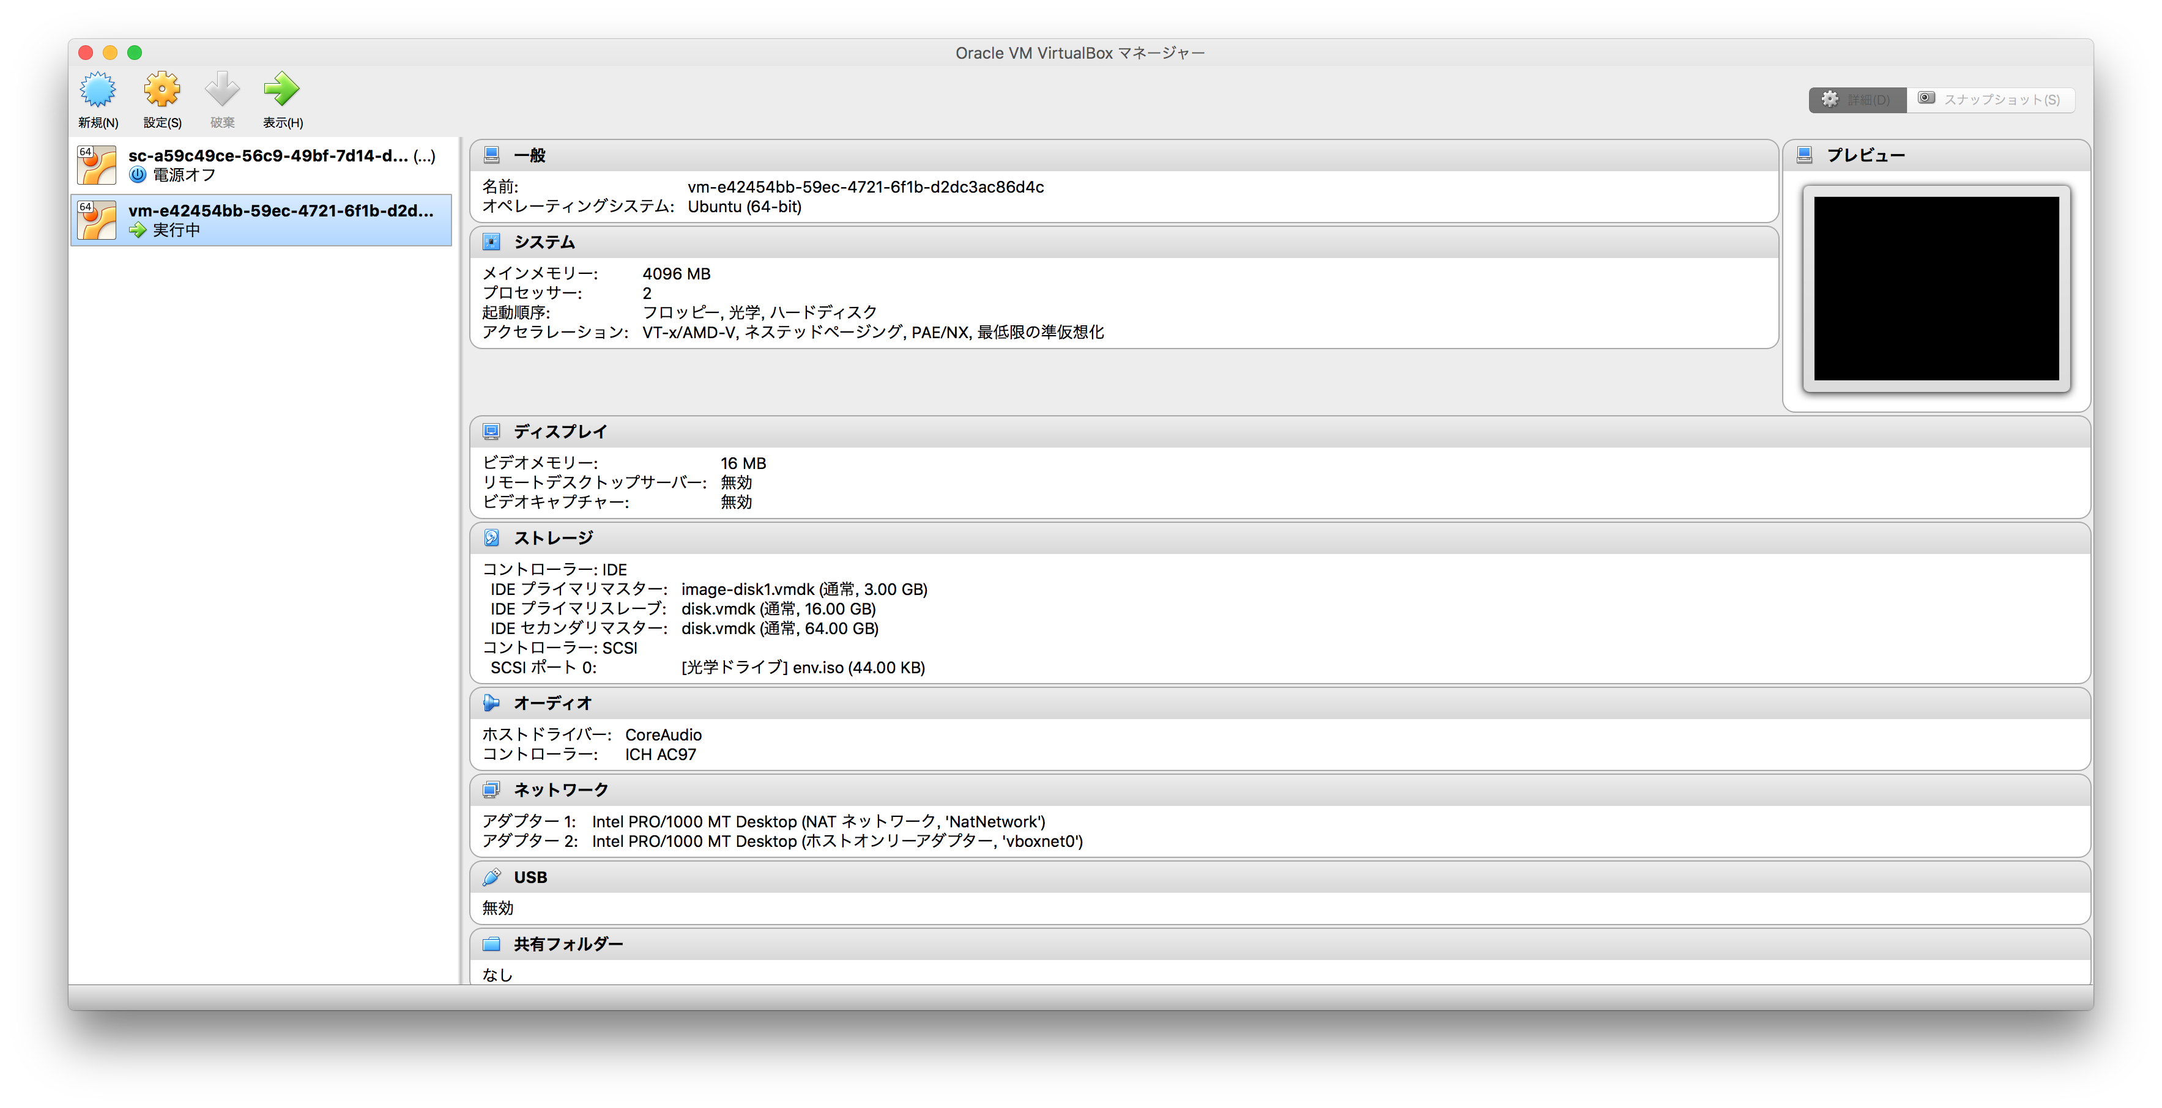Click the オーディオ section speaker icon
Viewport: 2162px width, 1108px height.
click(x=492, y=703)
